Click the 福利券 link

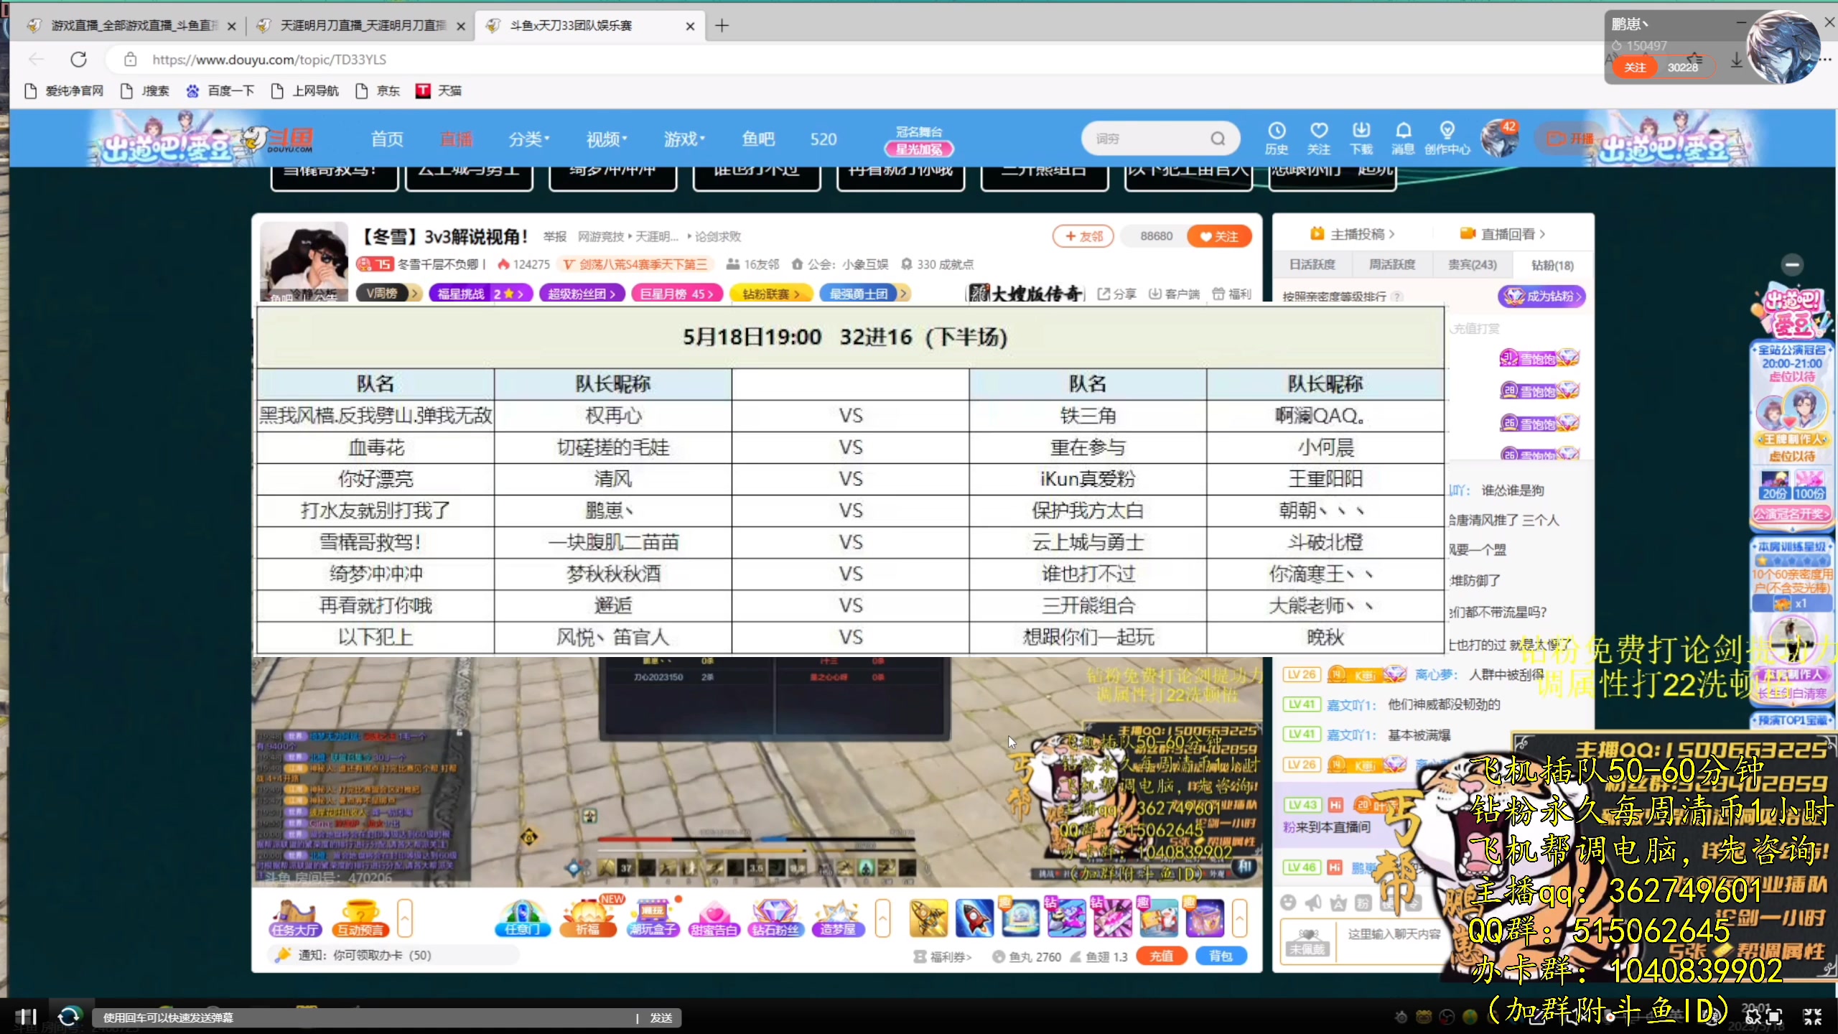(x=943, y=956)
